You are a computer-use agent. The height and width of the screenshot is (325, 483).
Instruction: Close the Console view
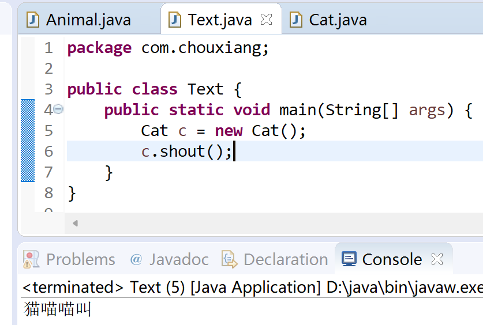[x=437, y=259]
